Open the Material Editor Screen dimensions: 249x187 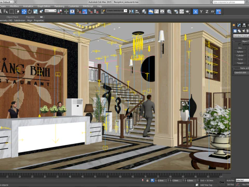click(169, 11)
